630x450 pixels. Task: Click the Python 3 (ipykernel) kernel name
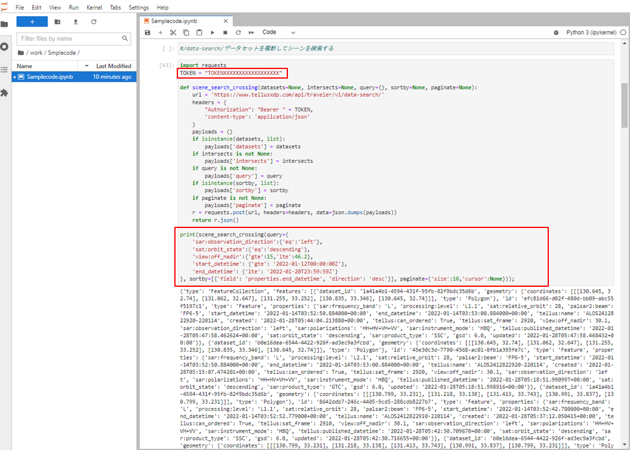[x=591, y=32]
